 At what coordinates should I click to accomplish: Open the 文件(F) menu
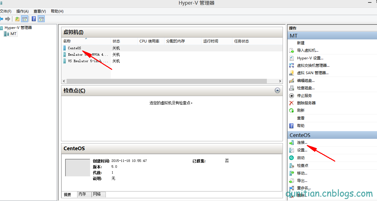point(6,11)
